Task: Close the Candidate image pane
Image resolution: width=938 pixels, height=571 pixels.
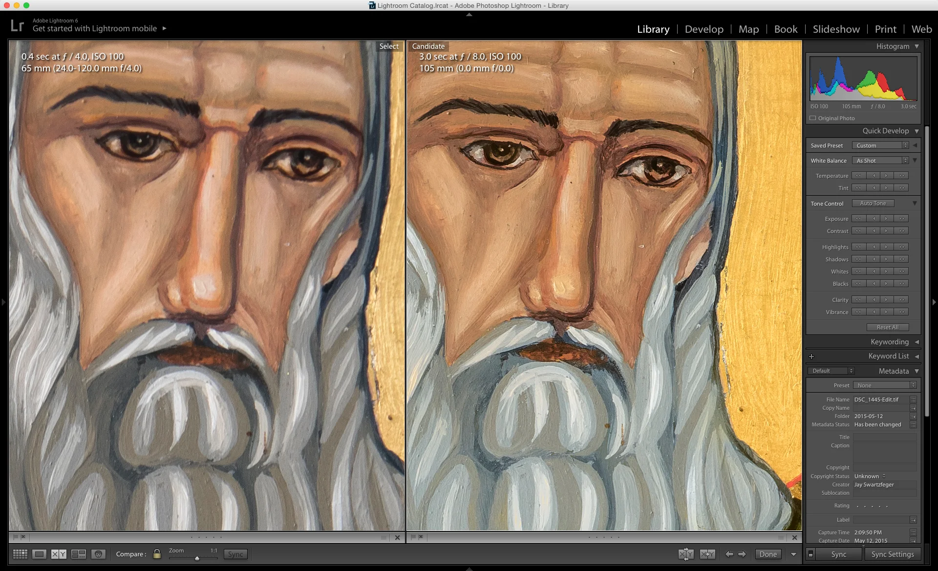Action: click(x=794, y=537)
